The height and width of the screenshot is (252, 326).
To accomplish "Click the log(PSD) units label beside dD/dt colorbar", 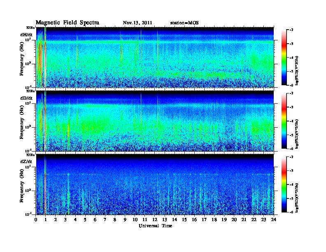I will pyautogui.click(x=297, y=134).
